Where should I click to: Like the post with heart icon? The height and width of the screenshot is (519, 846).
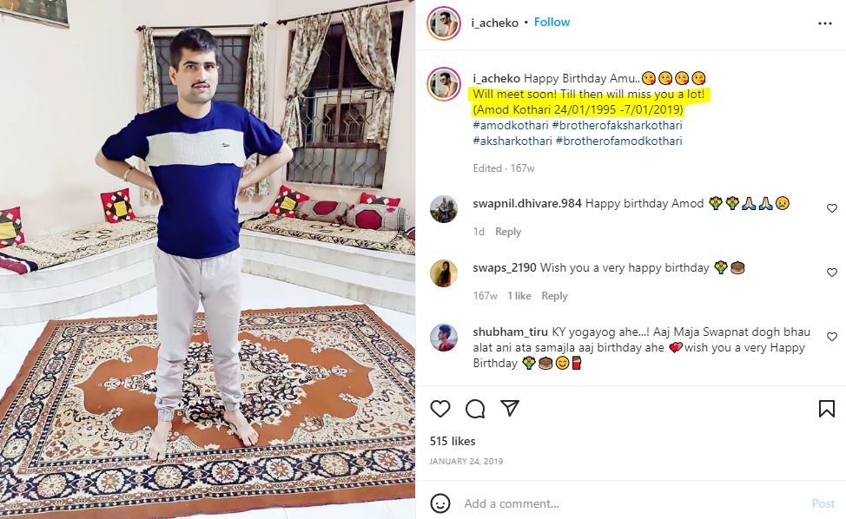pyautogui.click(x=440, y=409)
